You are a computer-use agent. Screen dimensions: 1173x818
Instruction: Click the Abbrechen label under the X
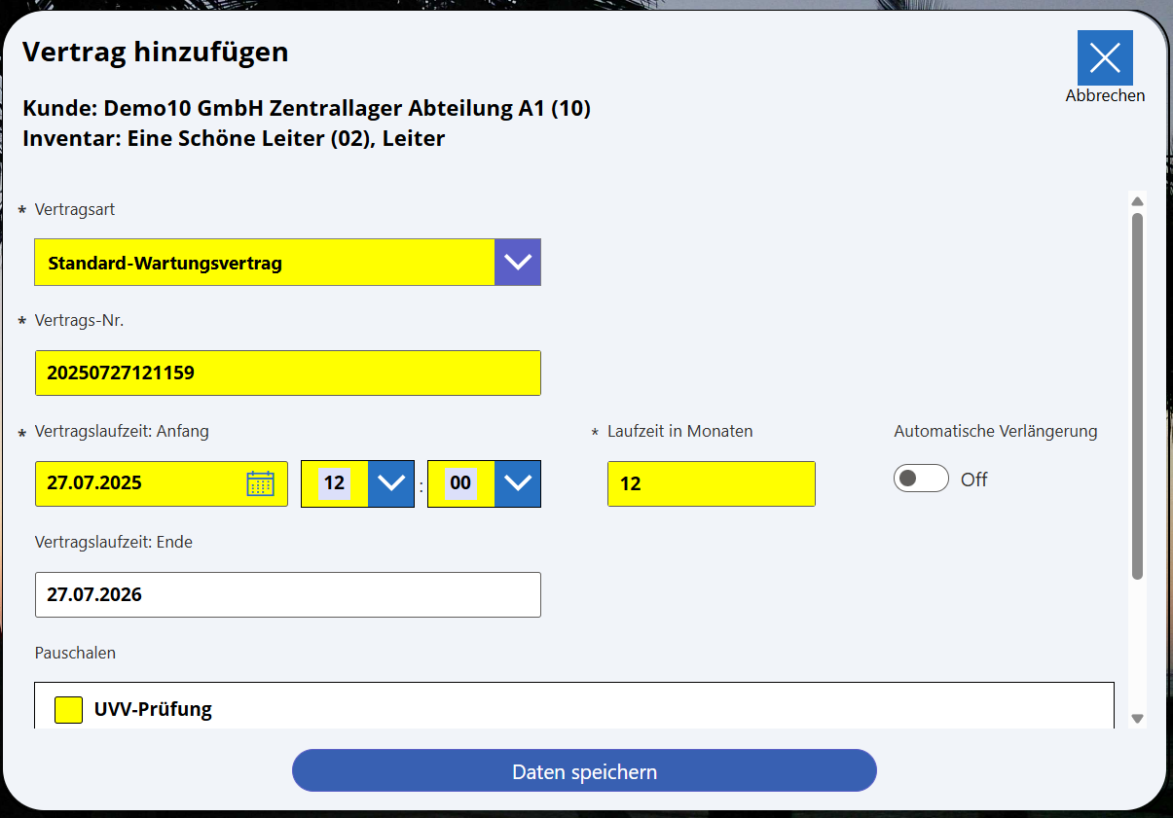tap(1106, 95)
